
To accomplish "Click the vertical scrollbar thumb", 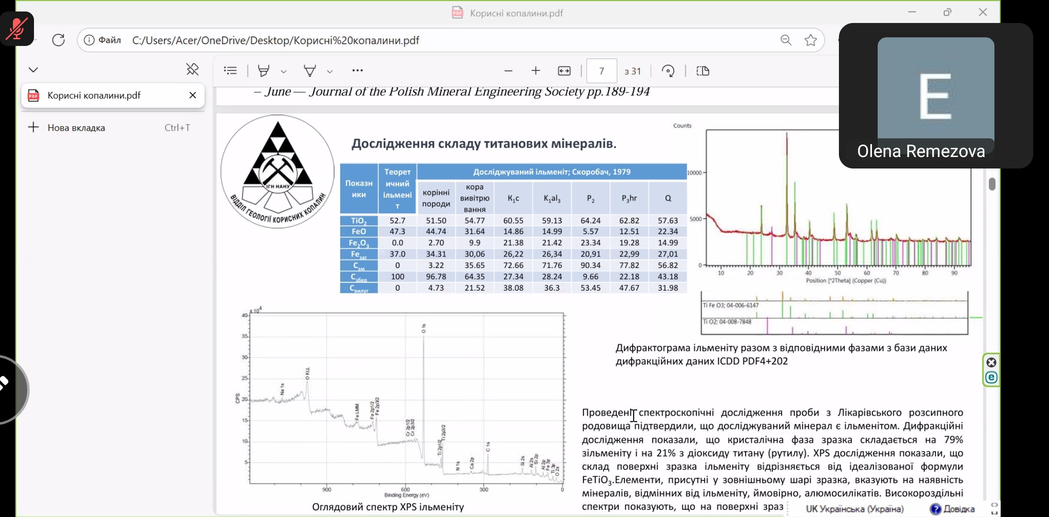I will pyautogui.click(x=992, y=184).
